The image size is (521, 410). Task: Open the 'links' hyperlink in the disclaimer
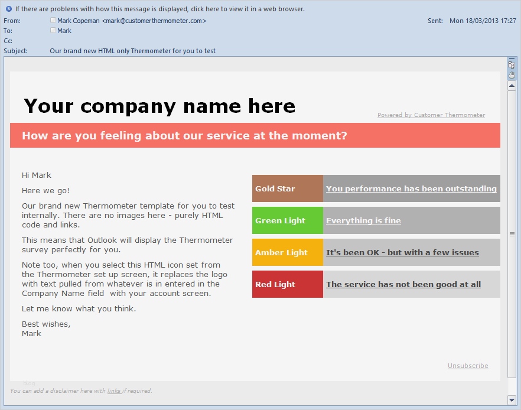[114, 391]
